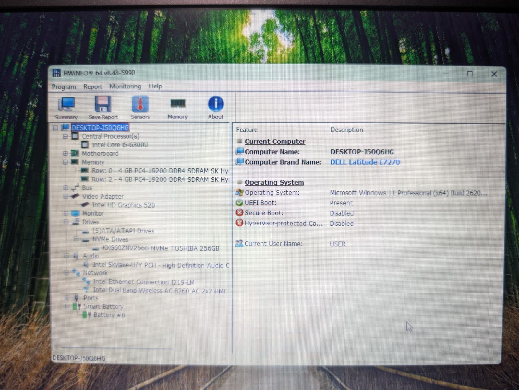The height and width of the screenshot is (390, 519).
Task: Select Intel HD Graphics 520 entry
Action: point(123,205)
